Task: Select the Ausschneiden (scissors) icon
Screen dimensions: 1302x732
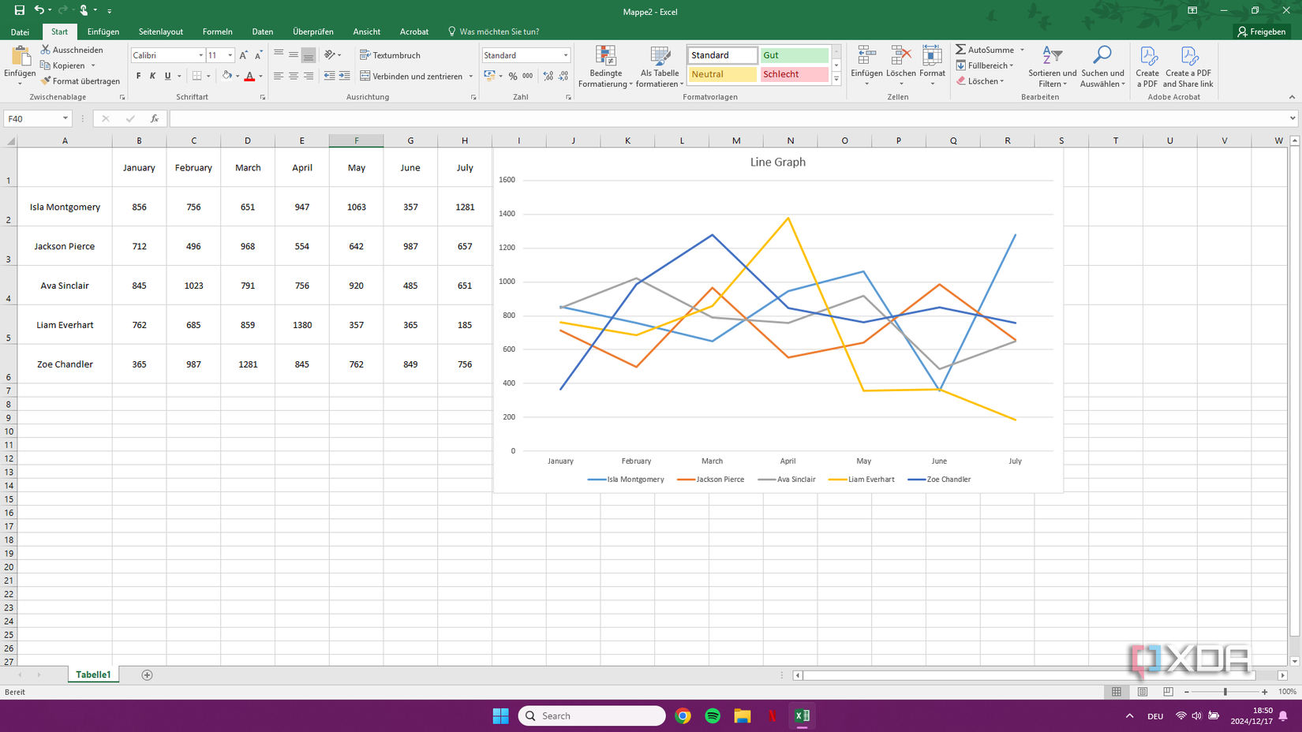Action: coord(46,49)
